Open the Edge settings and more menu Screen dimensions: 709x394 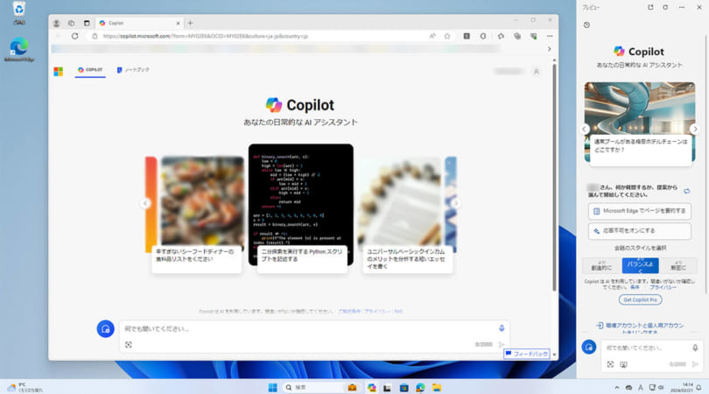click(550, 36)
